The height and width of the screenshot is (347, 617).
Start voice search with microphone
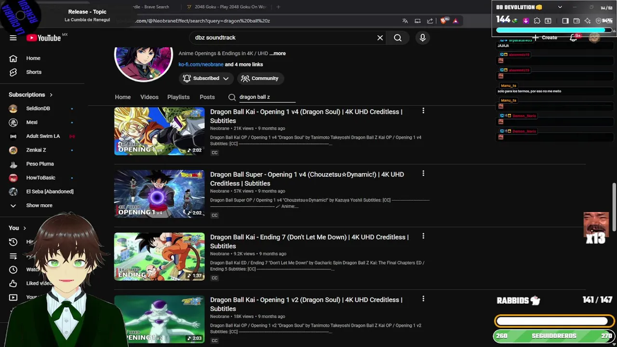click(423, 38)
